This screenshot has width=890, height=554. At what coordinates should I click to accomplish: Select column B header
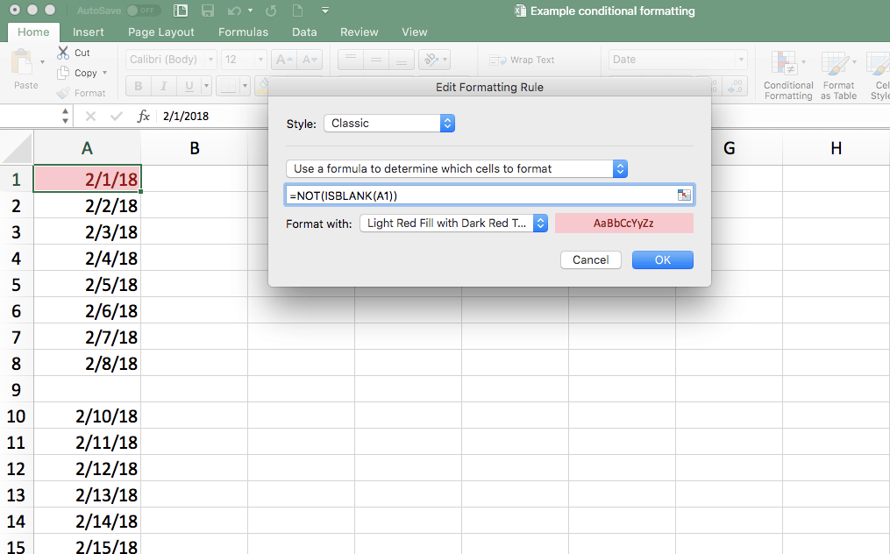[194, 148]
